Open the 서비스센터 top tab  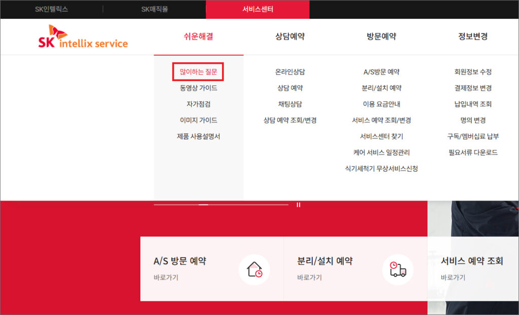(257, 9)
